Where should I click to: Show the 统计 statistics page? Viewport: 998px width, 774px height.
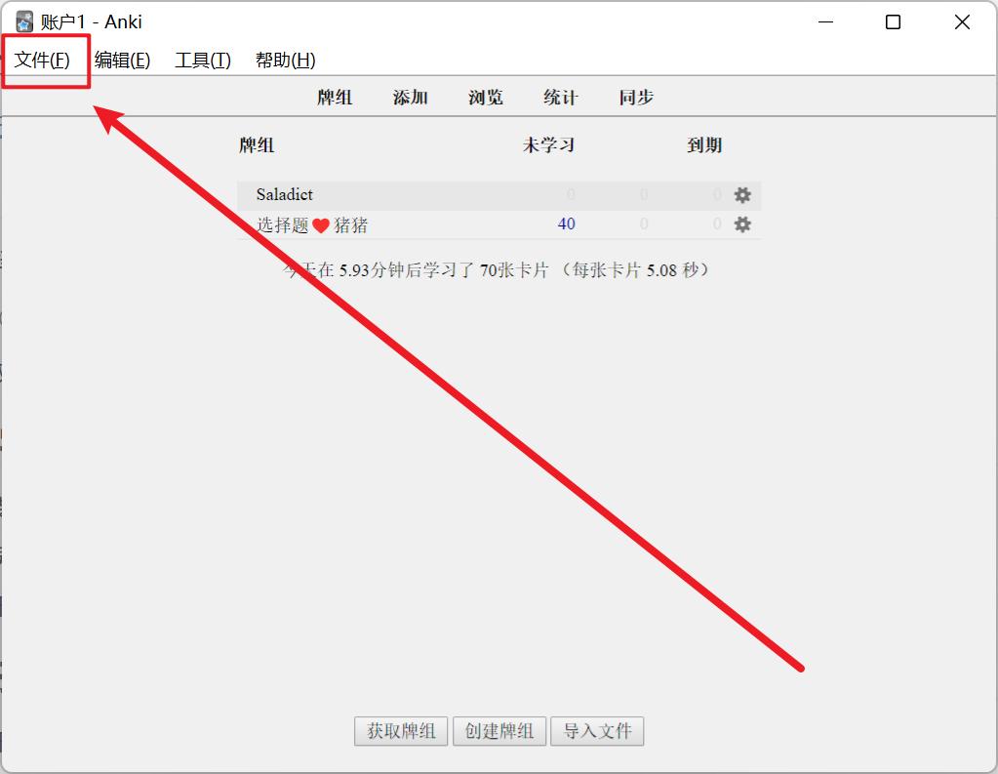[561, 98]
